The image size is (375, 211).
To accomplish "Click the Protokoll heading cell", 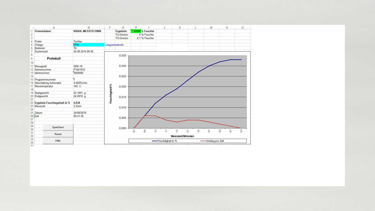I will [x=54, y=59].
